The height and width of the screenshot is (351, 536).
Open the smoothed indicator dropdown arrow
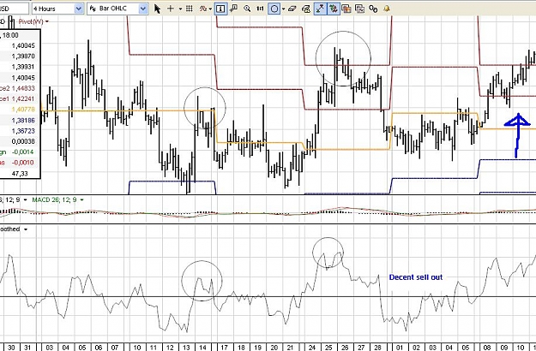[25, 229]
